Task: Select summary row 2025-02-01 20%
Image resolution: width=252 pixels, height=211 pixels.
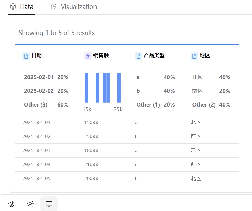Action: coord(46,77)
